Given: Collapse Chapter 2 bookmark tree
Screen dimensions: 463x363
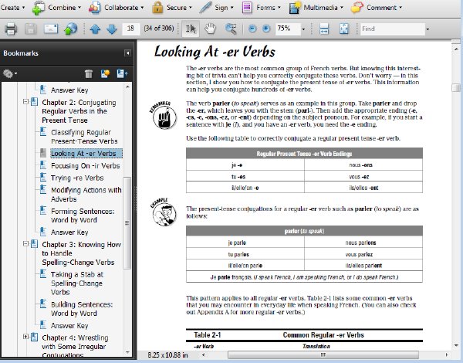Looking at the screenshot, I should tap(25, 102).
